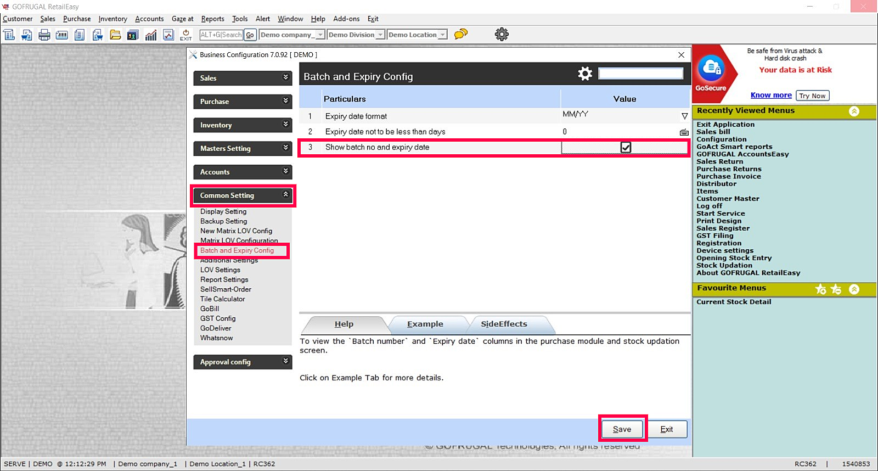Open Sales bill from Recently Viewed Menus

713,132
